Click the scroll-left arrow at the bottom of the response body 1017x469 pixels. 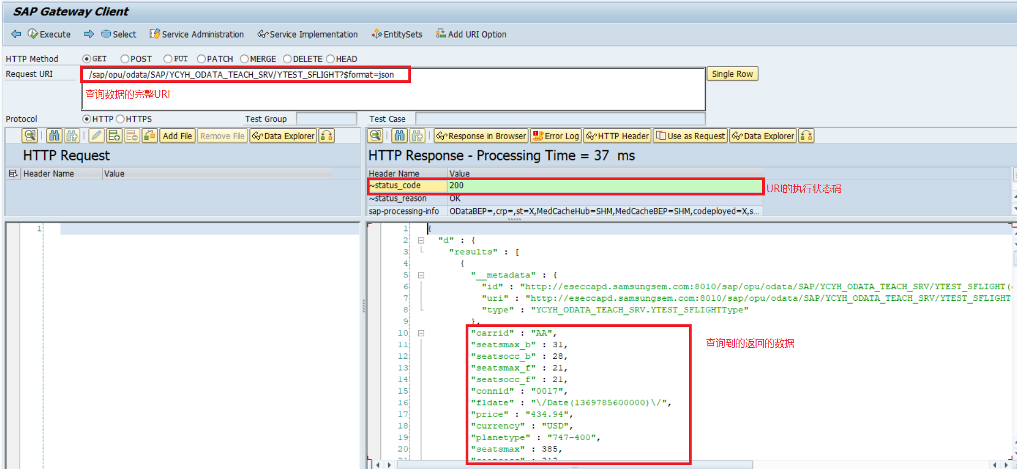tap(379, 465)
